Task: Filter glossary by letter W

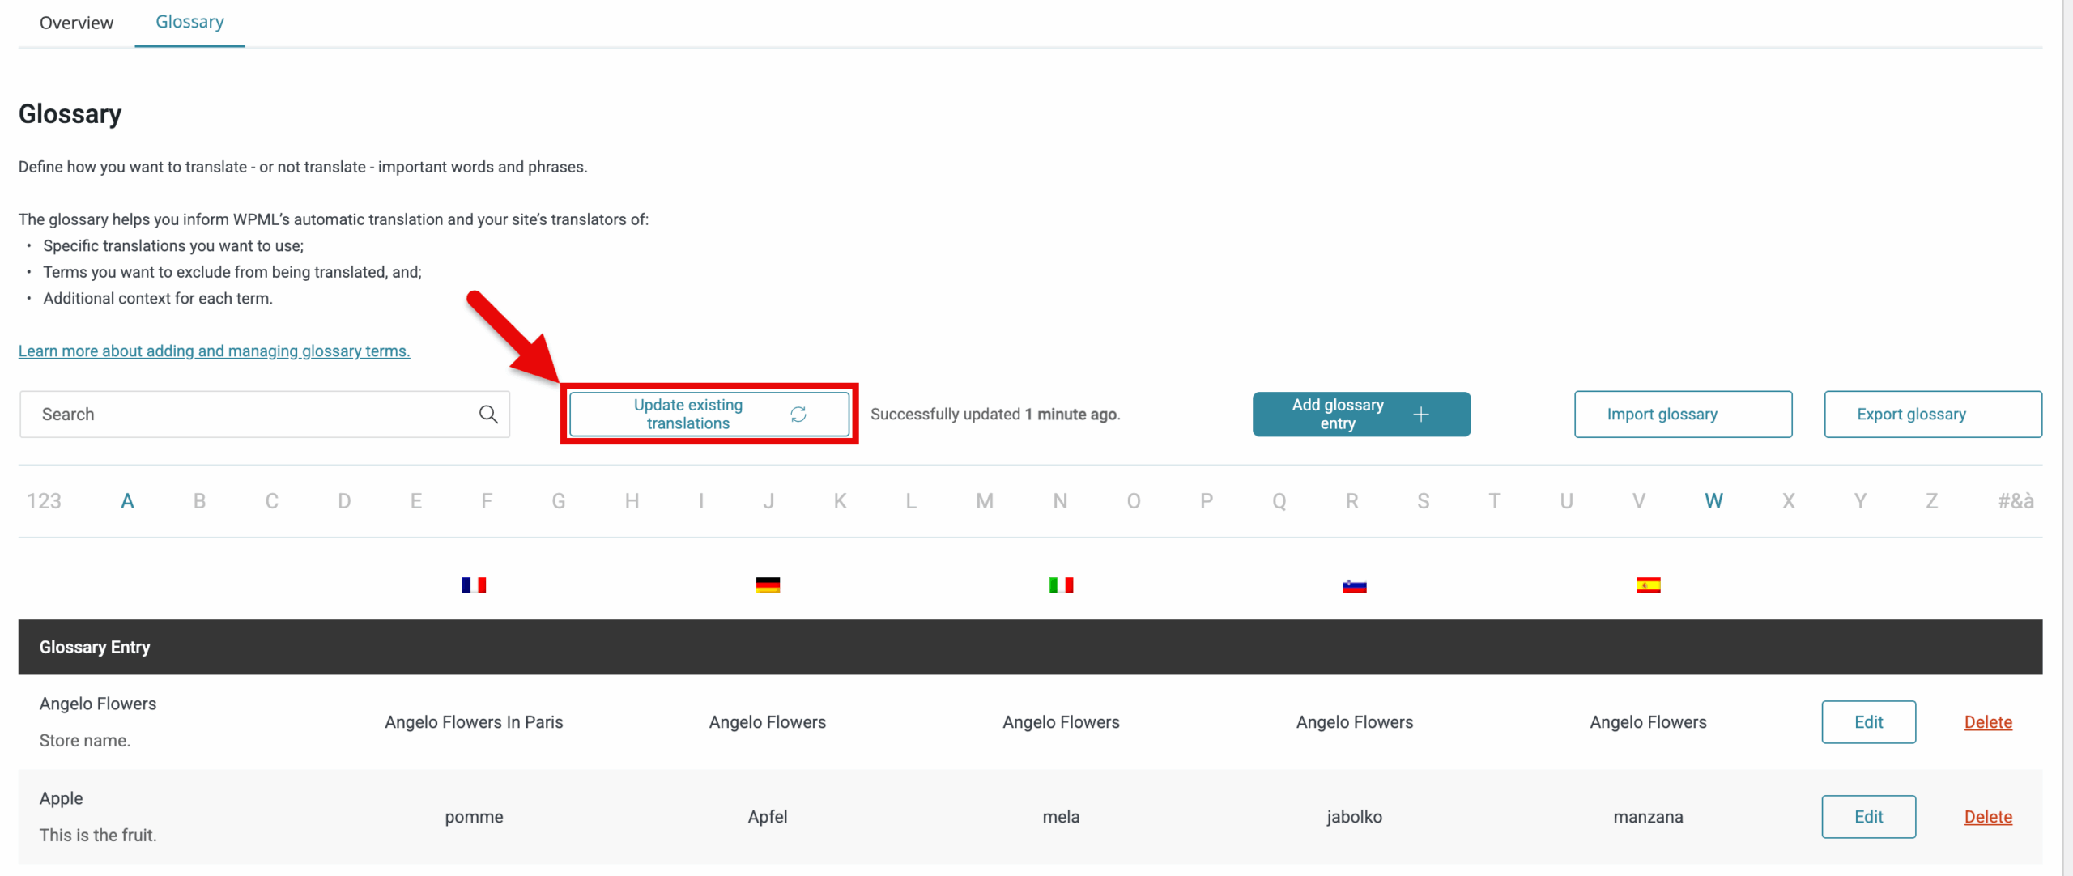Action: click(x=1713, y=501)
